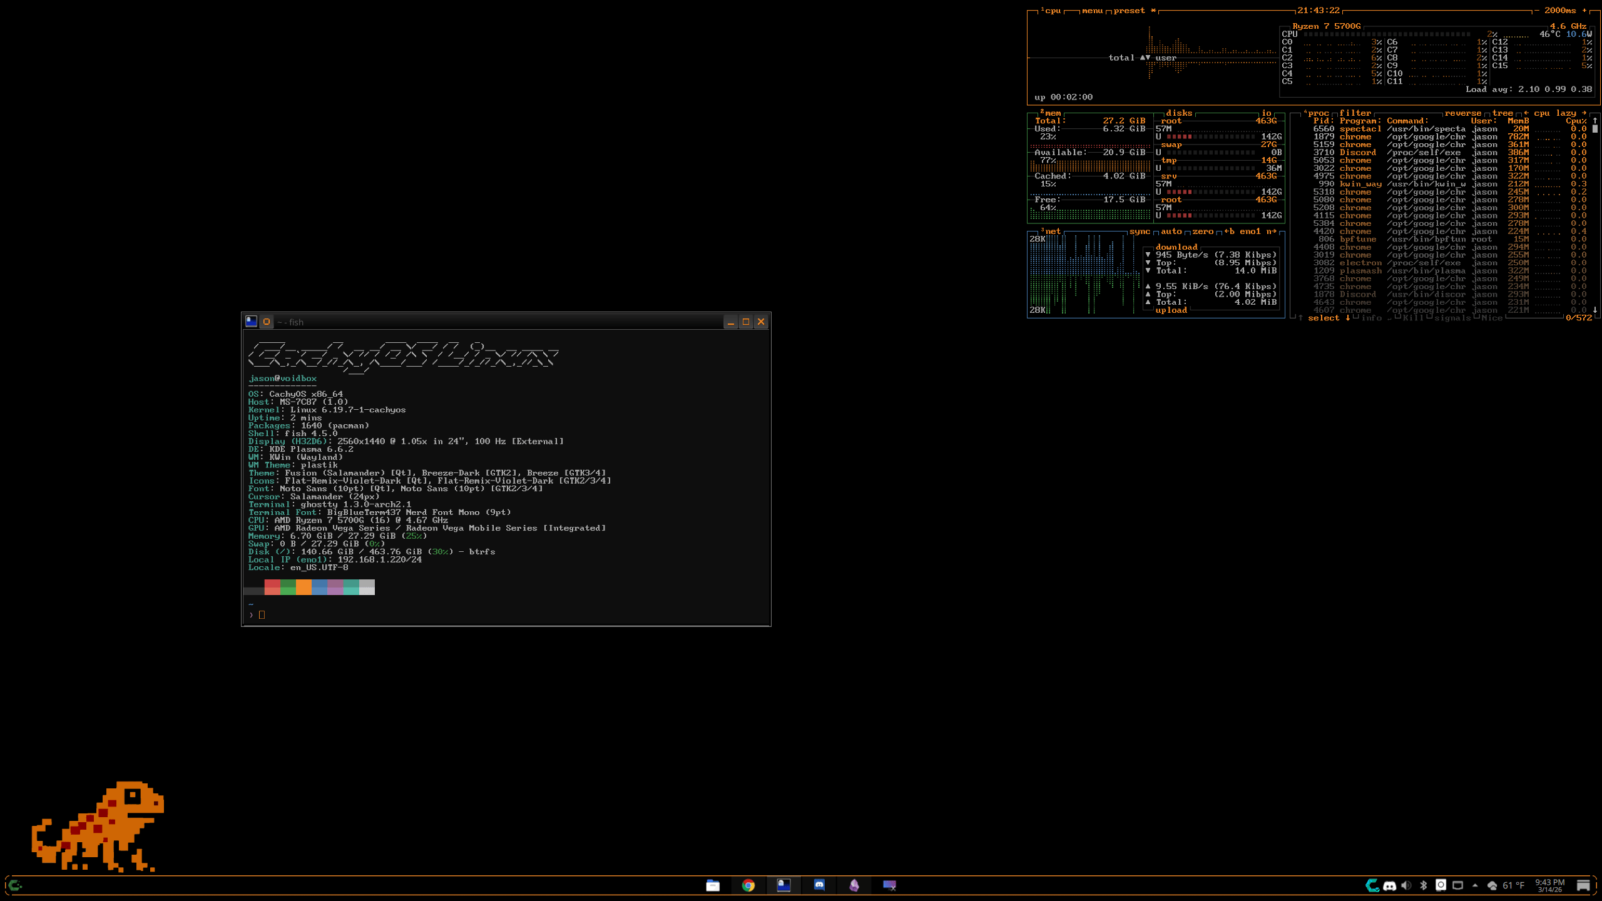This screenshot has width=1602, height=901.
Task: Click the Bluetooth tray icon
Action: 1423,885
